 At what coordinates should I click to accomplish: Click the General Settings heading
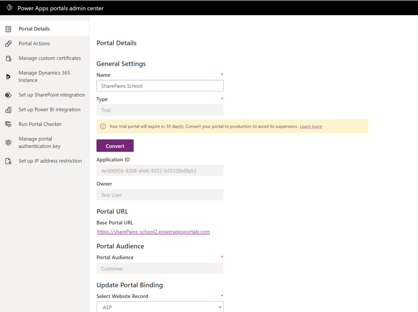tap(121, 64)
